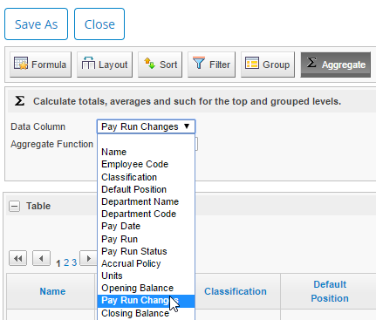Open the Sort toolbar option
Screen dimensions: 376x320
point(160,65)
